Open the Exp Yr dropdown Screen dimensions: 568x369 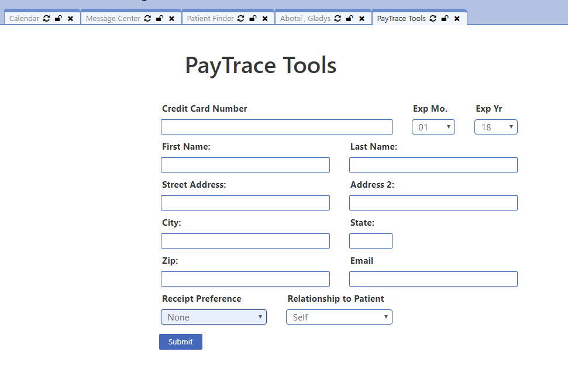[496, 127]
